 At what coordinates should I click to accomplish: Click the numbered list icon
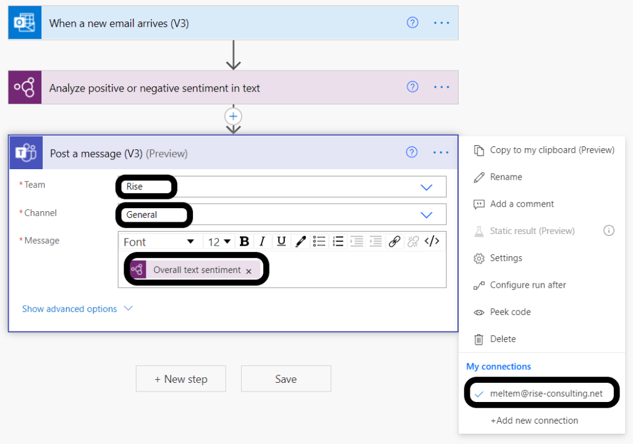pos(338,241)
